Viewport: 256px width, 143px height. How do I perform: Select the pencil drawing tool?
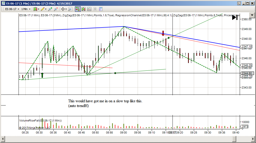[43, 9]
